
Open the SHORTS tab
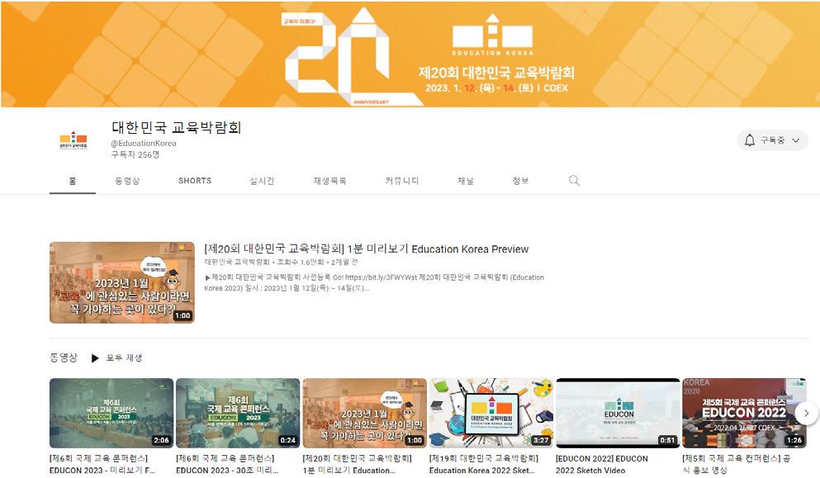pyautogui.click(x=195, y=181)
